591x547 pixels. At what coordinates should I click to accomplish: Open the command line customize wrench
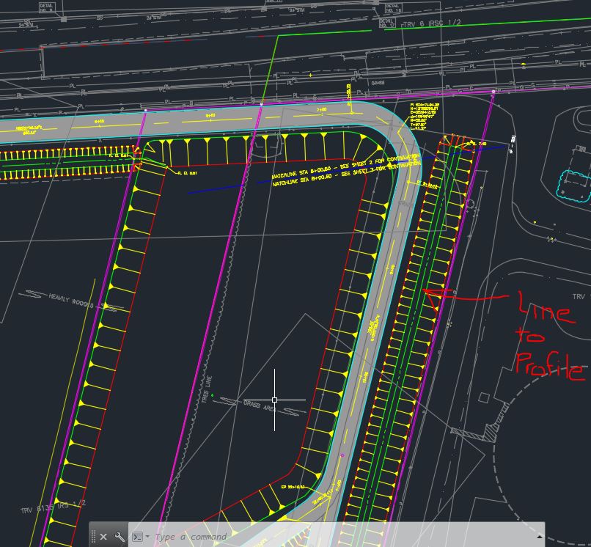120,537
